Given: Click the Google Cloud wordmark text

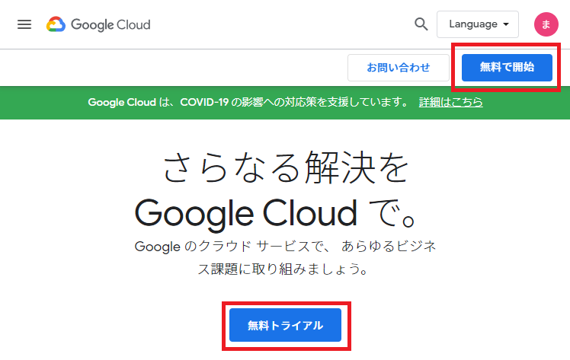Looking at the screenshot, I should click(x=110, y=24).
